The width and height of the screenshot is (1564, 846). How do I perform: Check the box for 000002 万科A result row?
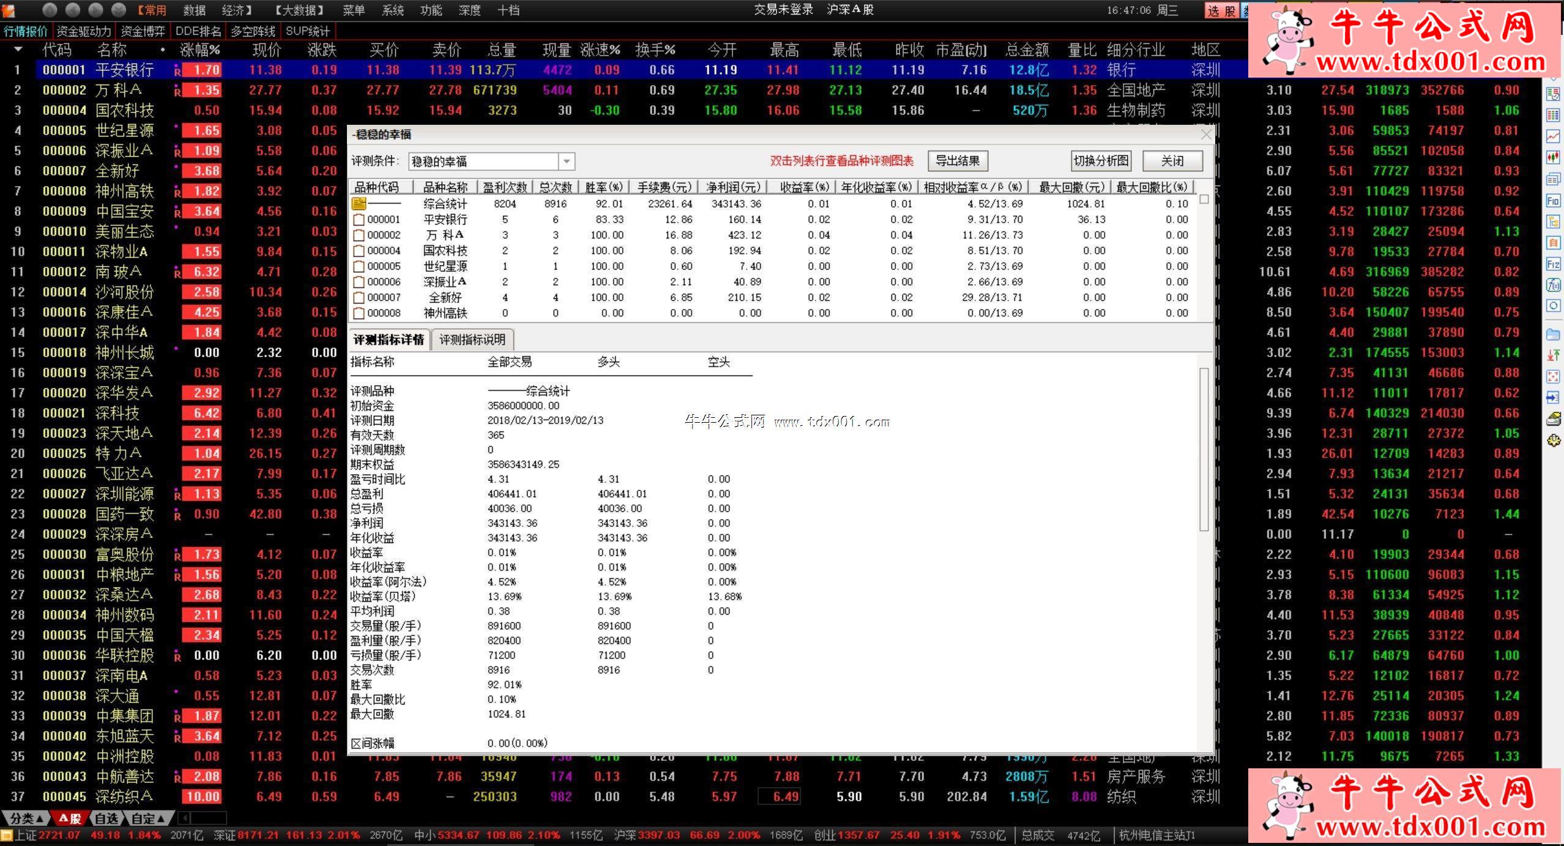tap(359, 235)
